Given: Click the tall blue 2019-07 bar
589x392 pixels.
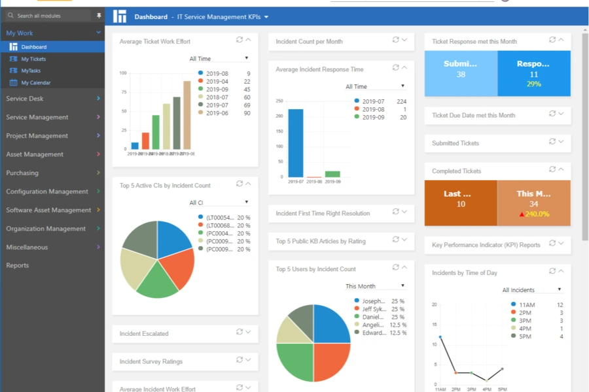Looking at the screenshot, I should [x=296, y=143].
